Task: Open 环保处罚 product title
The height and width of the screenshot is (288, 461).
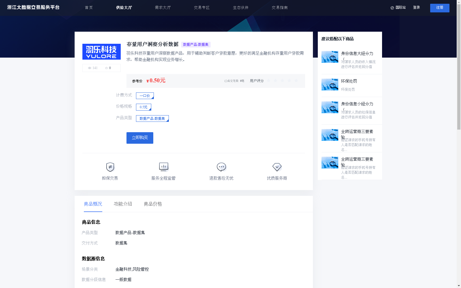Action: (349, 81)
